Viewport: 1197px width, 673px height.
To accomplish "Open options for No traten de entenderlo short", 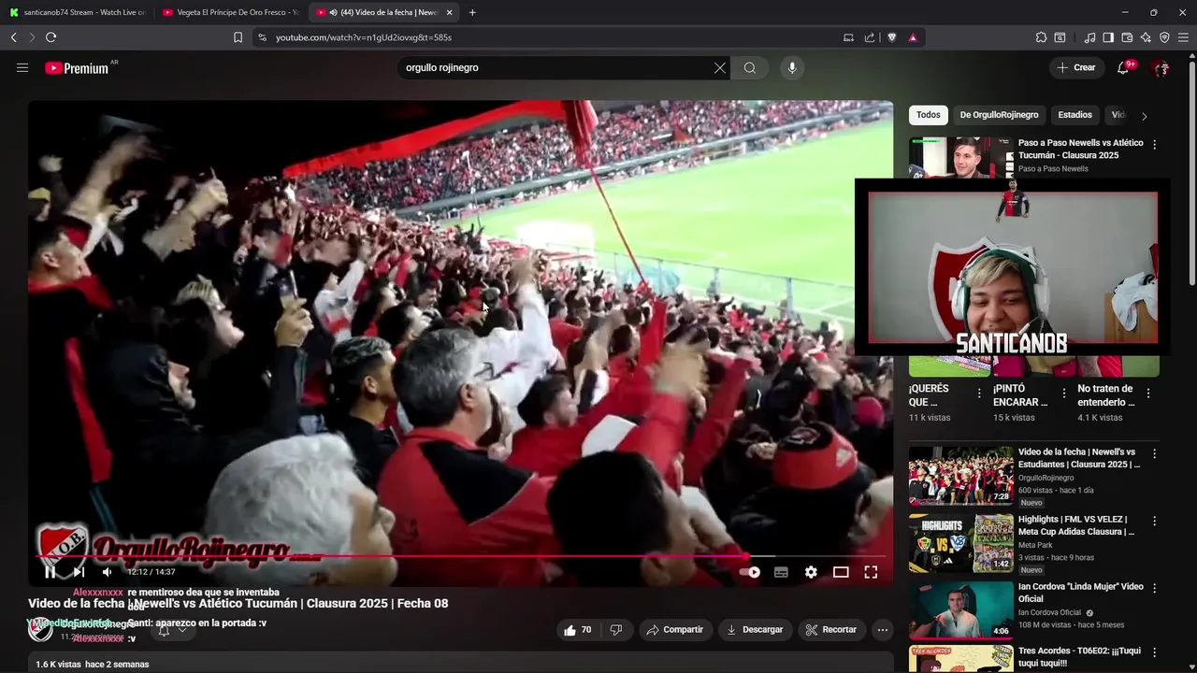I will (1148, 394).
